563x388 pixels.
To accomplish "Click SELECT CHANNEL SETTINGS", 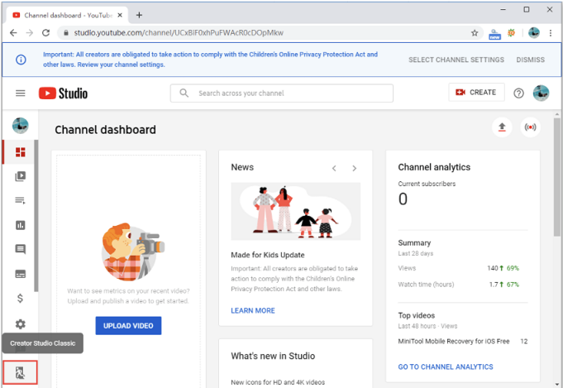I will [x=456, y=60].
